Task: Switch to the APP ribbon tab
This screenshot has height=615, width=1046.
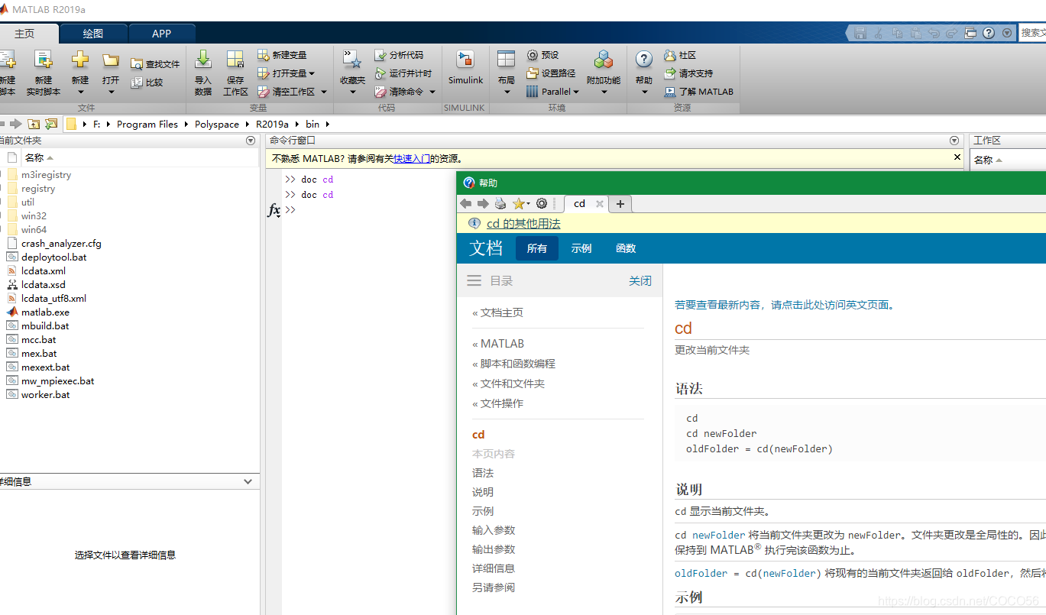Action: click(162, 34)
